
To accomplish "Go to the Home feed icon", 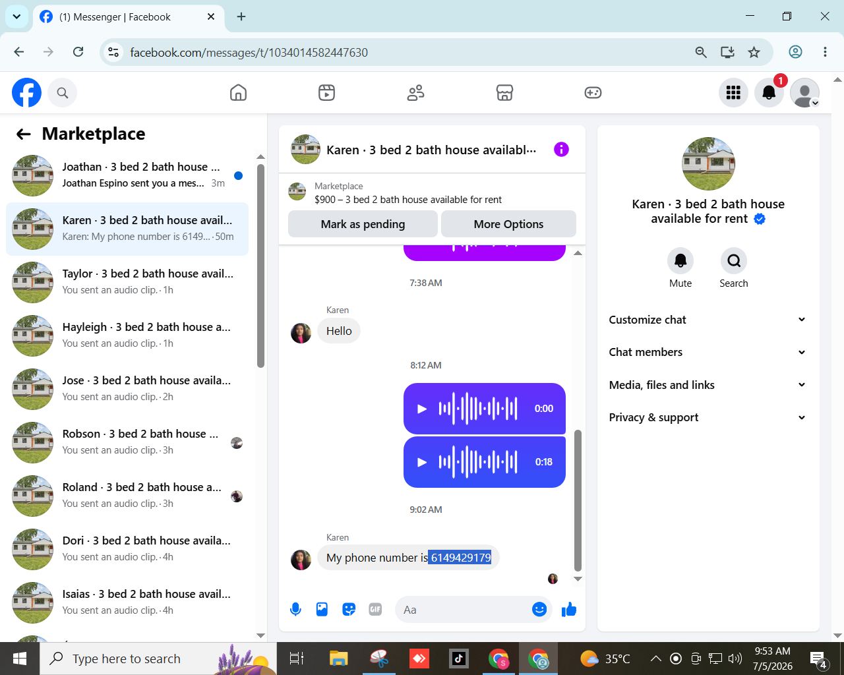I will (238, 93).
